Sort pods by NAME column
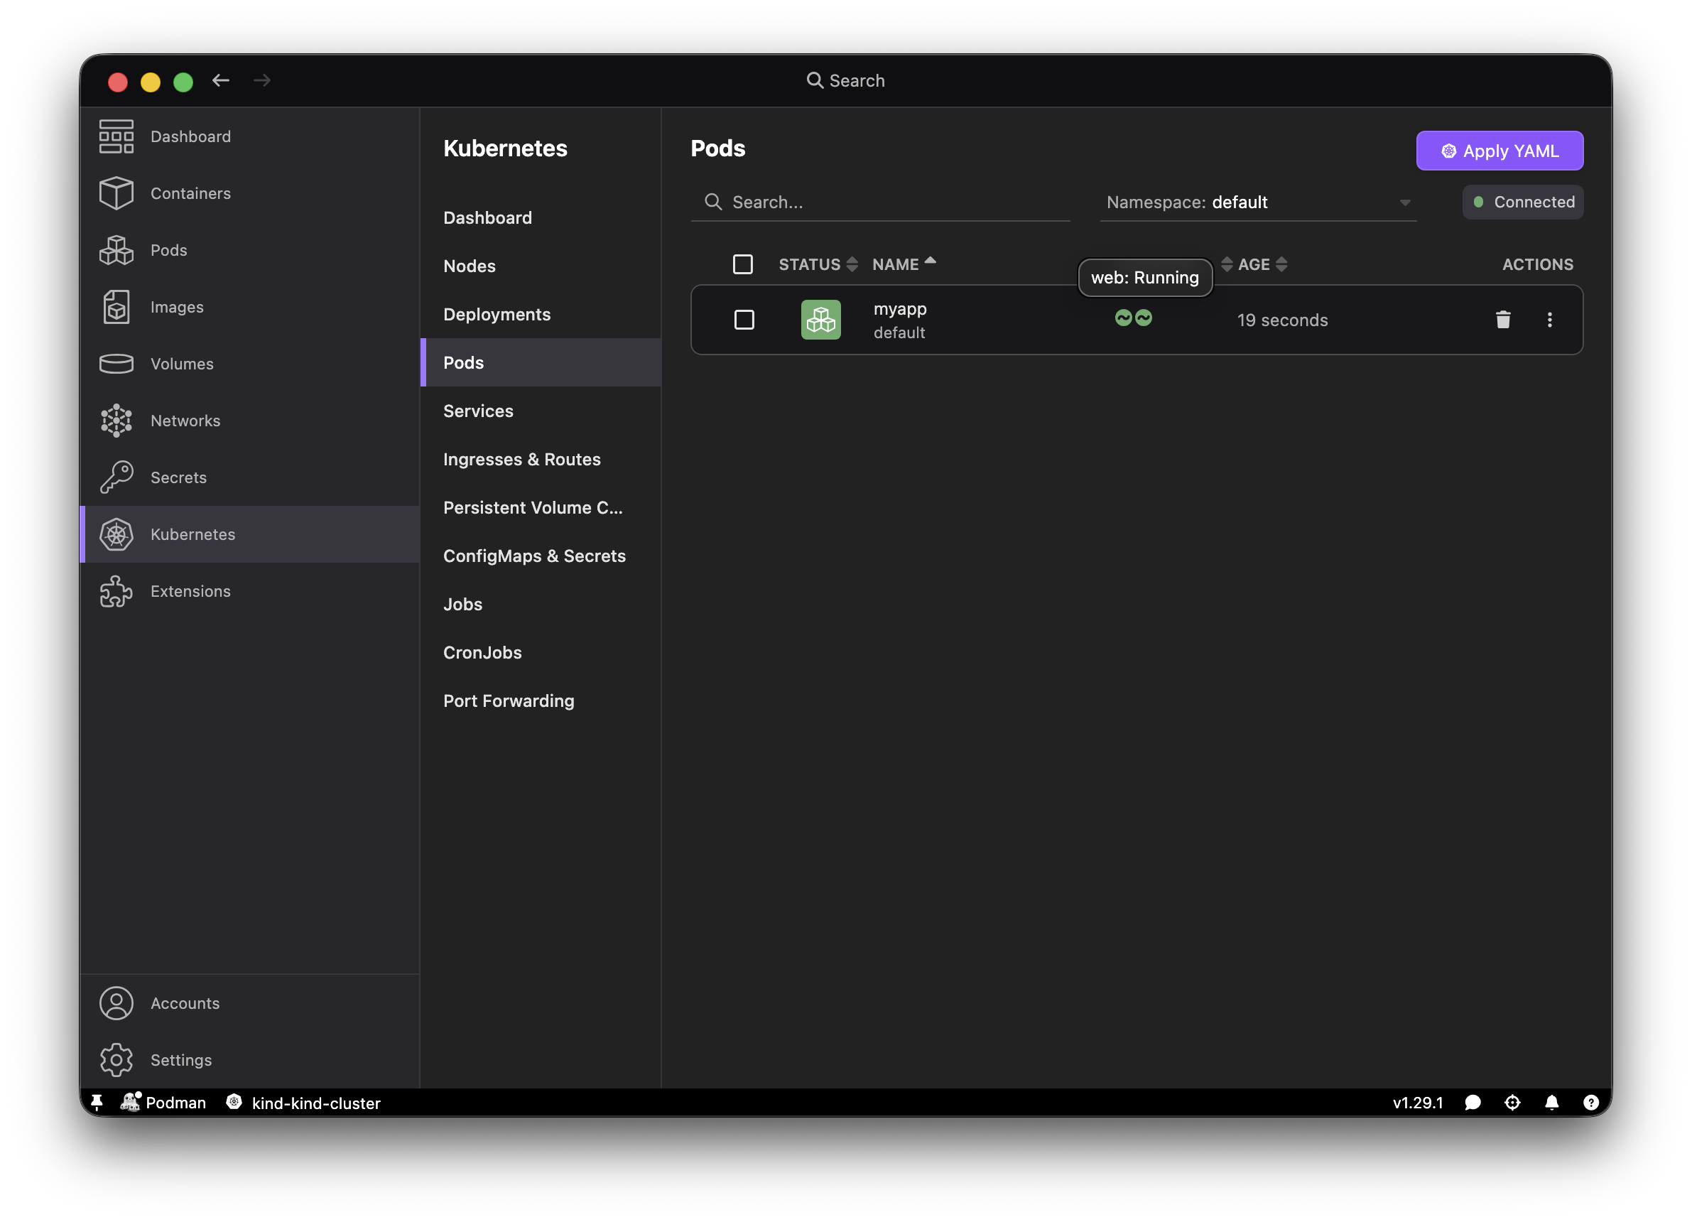The height and width of the screenshot is (1222, 1692). click(x=904, y=264)
